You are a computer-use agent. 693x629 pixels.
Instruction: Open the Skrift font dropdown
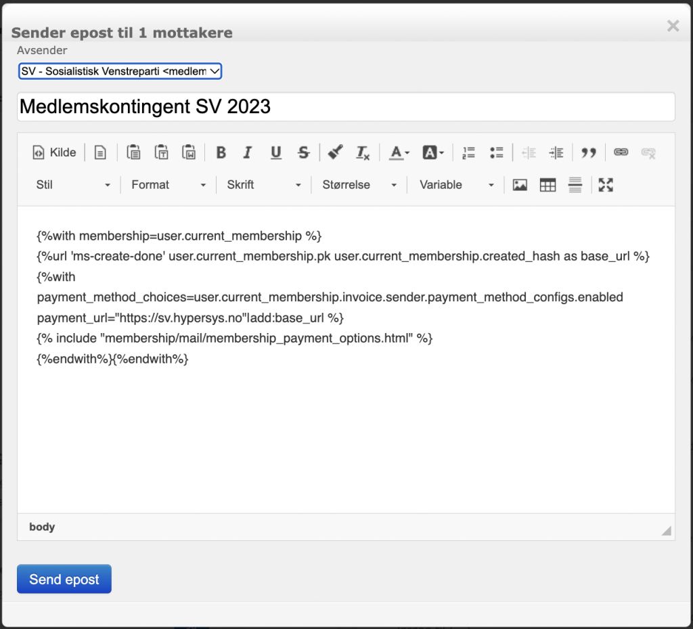click(264, 185)
